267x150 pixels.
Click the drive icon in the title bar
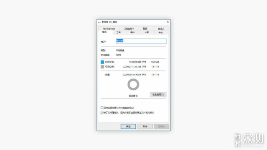point(100,22)
